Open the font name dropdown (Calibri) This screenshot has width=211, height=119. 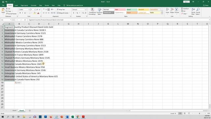click(x=29, y=10)
